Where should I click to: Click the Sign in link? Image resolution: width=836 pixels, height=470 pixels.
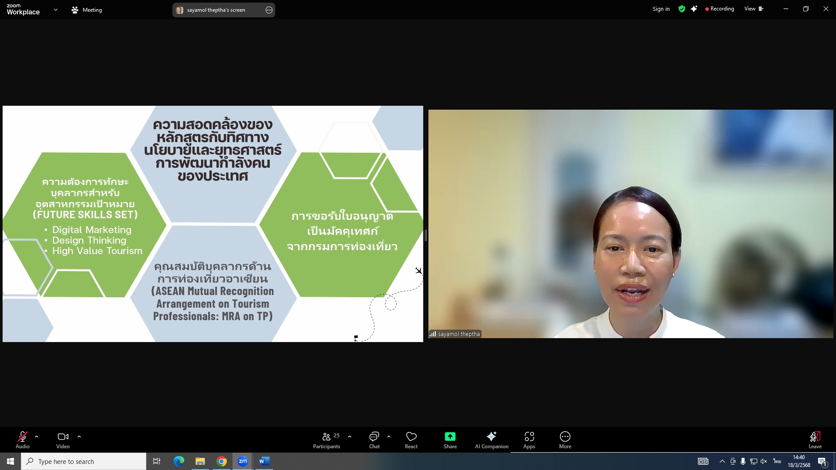661,9
